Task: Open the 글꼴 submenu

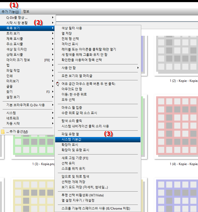Action: [x=28, y=86]
